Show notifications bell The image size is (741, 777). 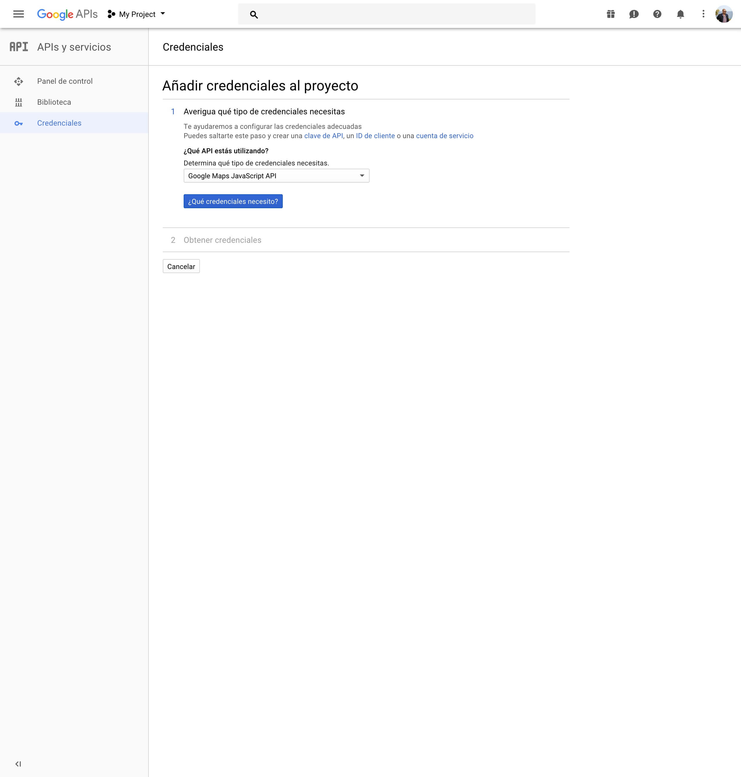click(x=680, y=14)
